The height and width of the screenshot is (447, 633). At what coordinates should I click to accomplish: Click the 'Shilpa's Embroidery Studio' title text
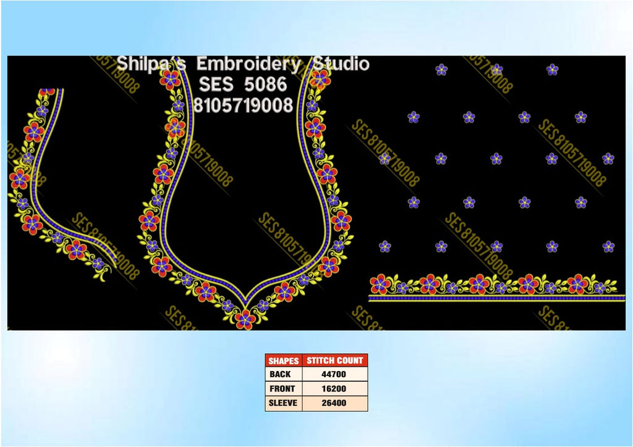[x=243, y=64]
